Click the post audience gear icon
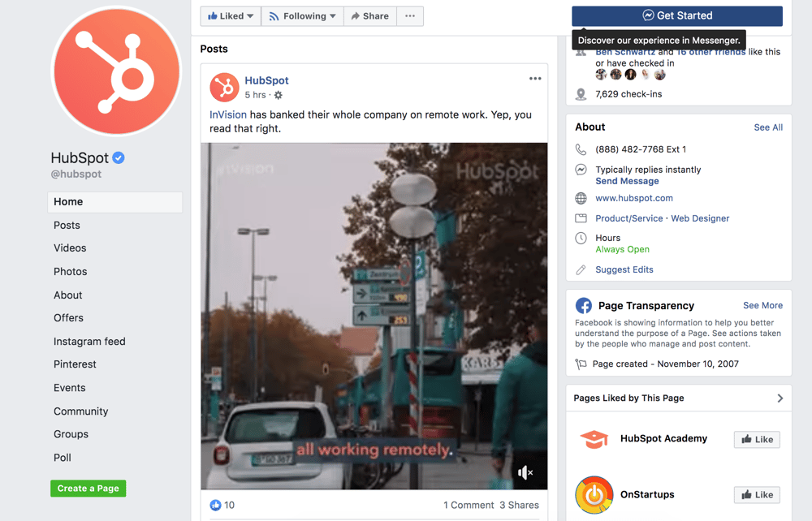 pyautogui.click(x=278, y=95)
